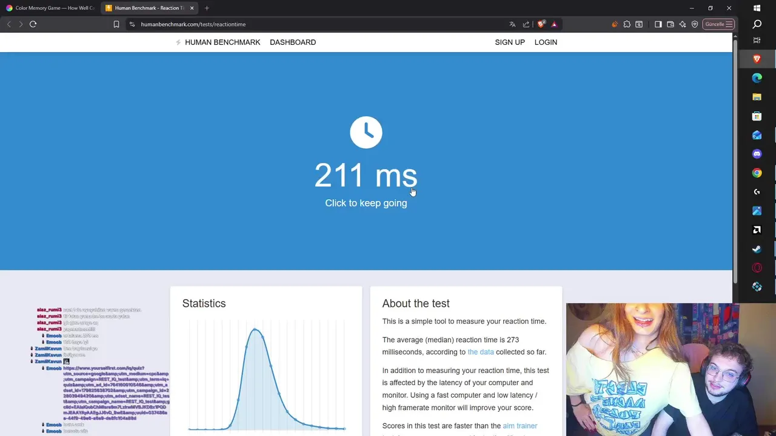
Task: Click 'Click to keep going' text
Action: coord(366,203)
